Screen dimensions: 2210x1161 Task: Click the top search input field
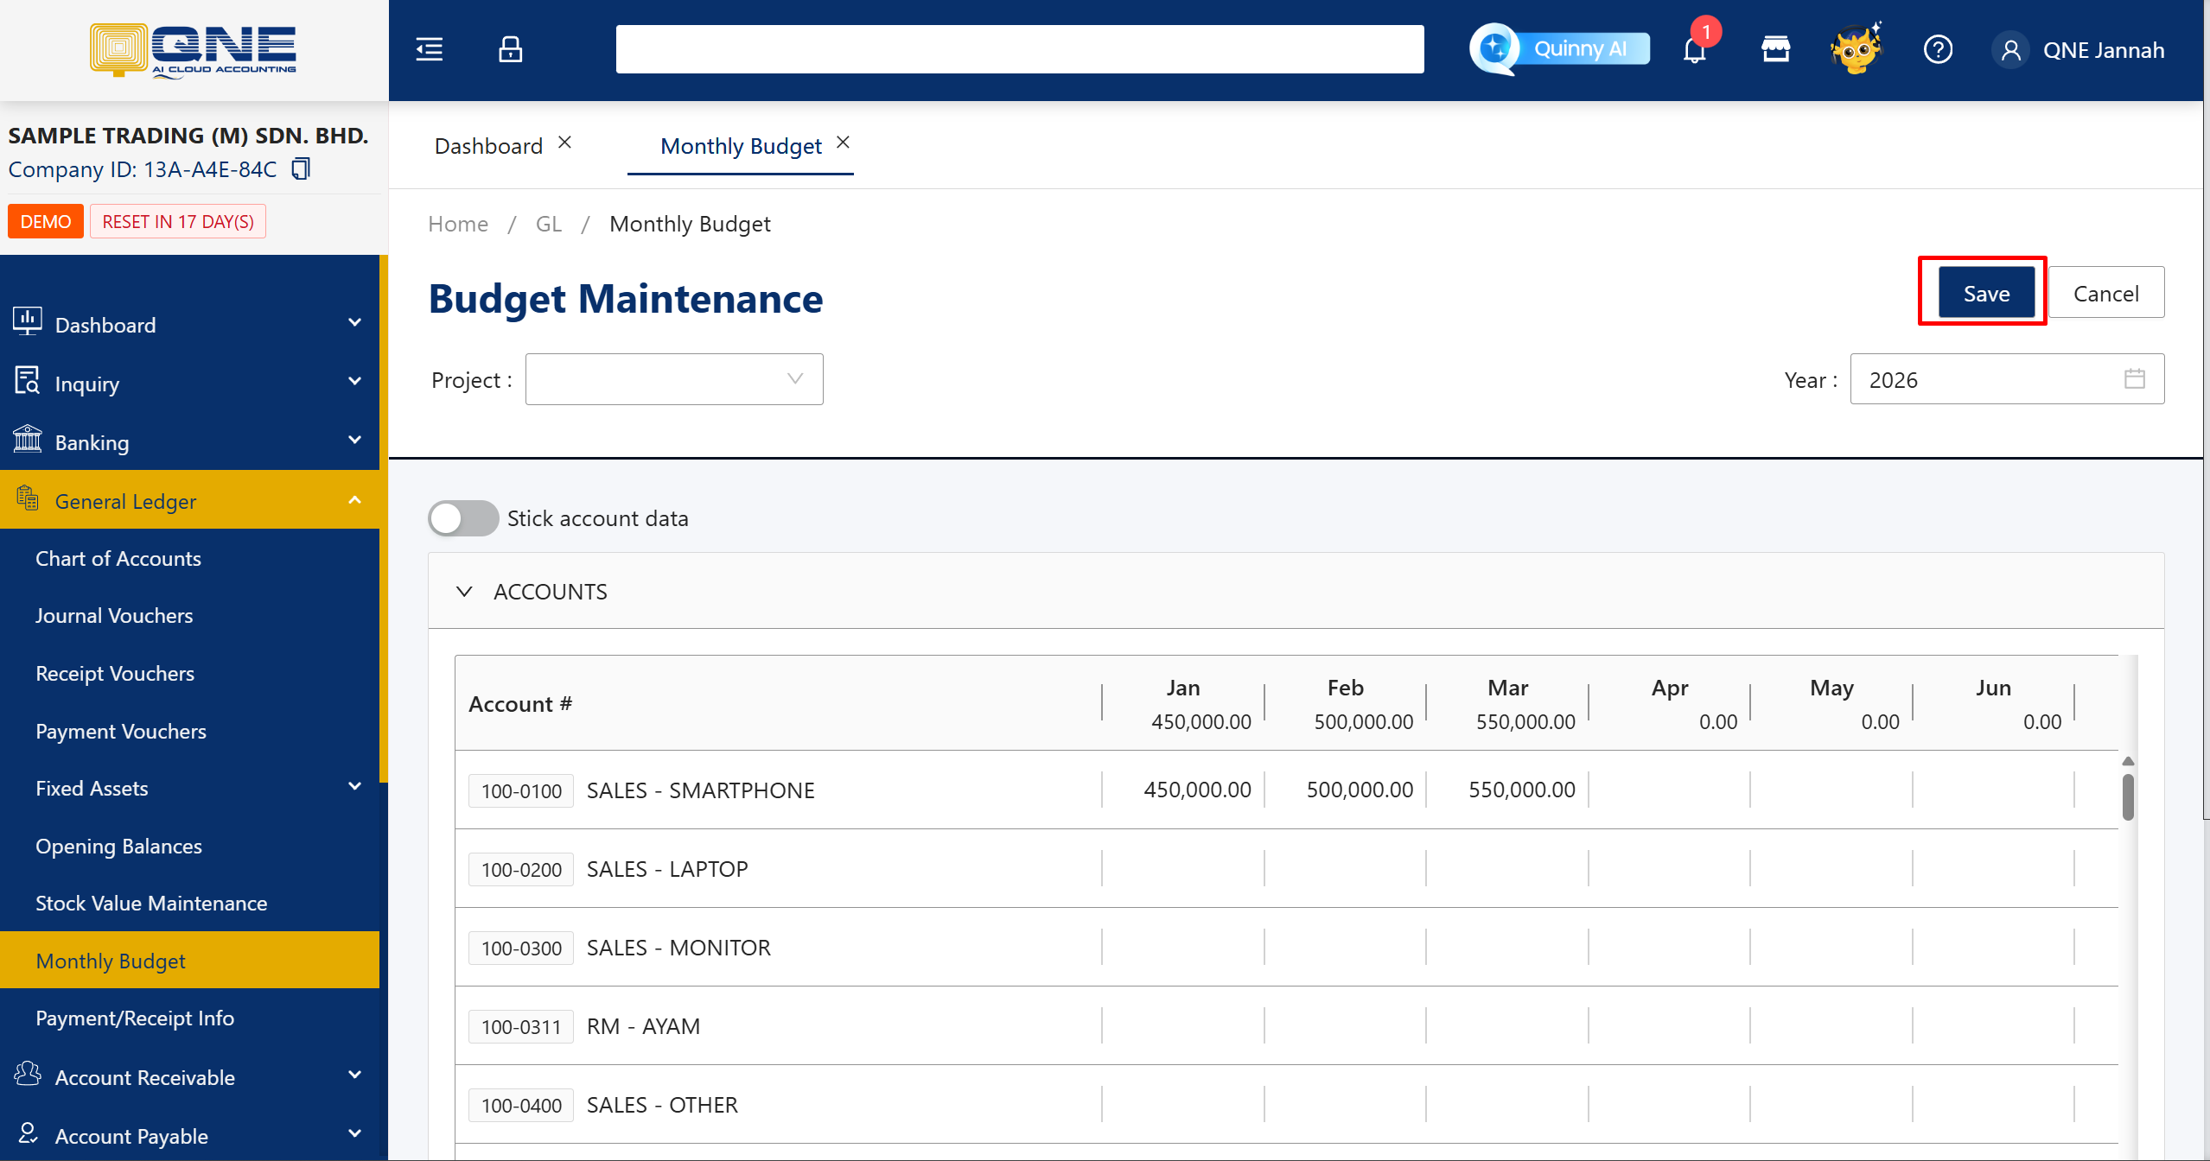pyautogui.click(x=1019, y=49)
